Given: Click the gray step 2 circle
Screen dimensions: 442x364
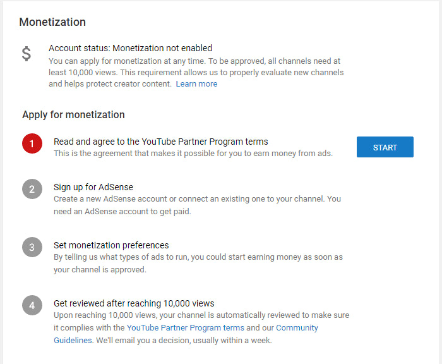Looking at the screenshot, I should (x=32, y=190).
